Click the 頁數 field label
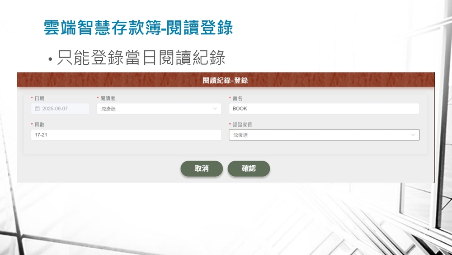This screenshot has height=255, width=452. (39, 125)
